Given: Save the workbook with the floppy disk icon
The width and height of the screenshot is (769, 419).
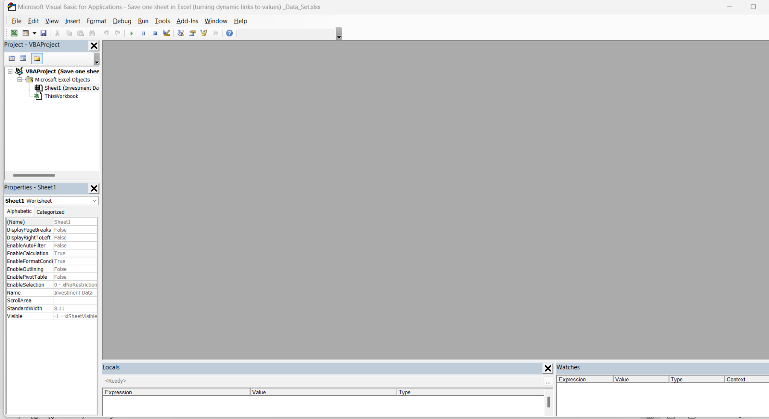Looking at the screenshot, I should 44,33.
